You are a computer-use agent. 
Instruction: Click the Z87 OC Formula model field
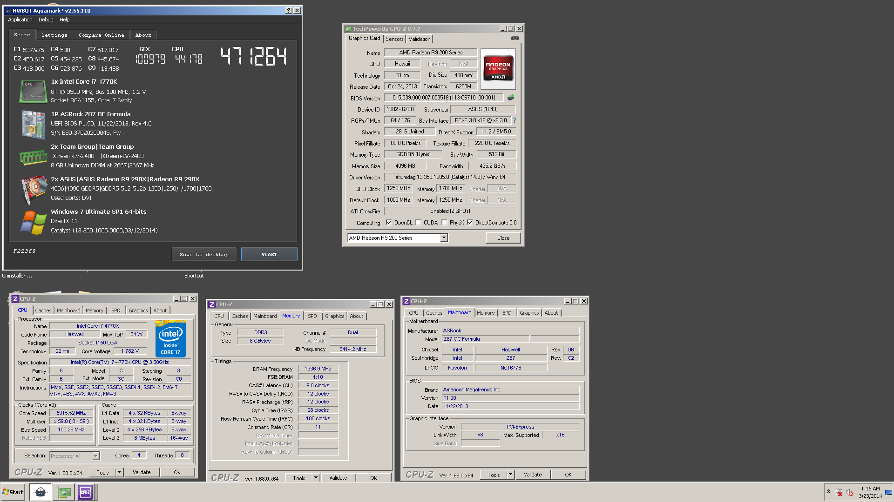pos(485,339)
